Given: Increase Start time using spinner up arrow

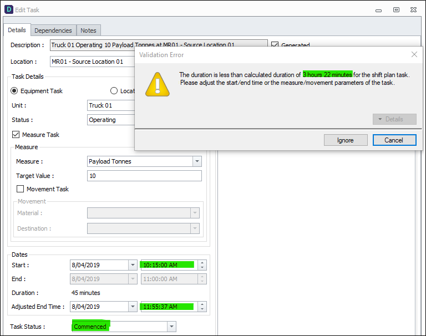Looking at the screenshot, I should pos(202,262).
